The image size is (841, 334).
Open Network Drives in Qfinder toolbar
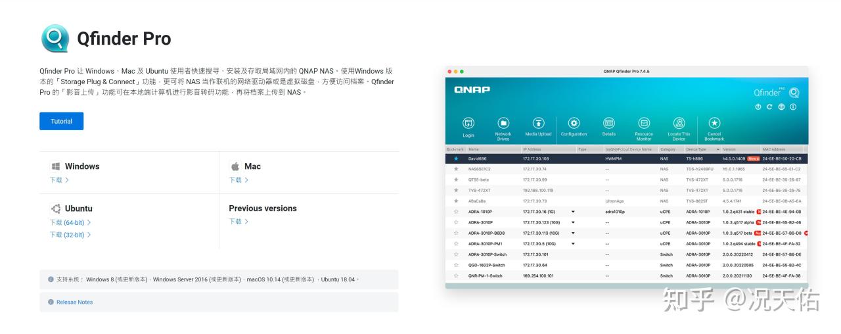point(503,123)
